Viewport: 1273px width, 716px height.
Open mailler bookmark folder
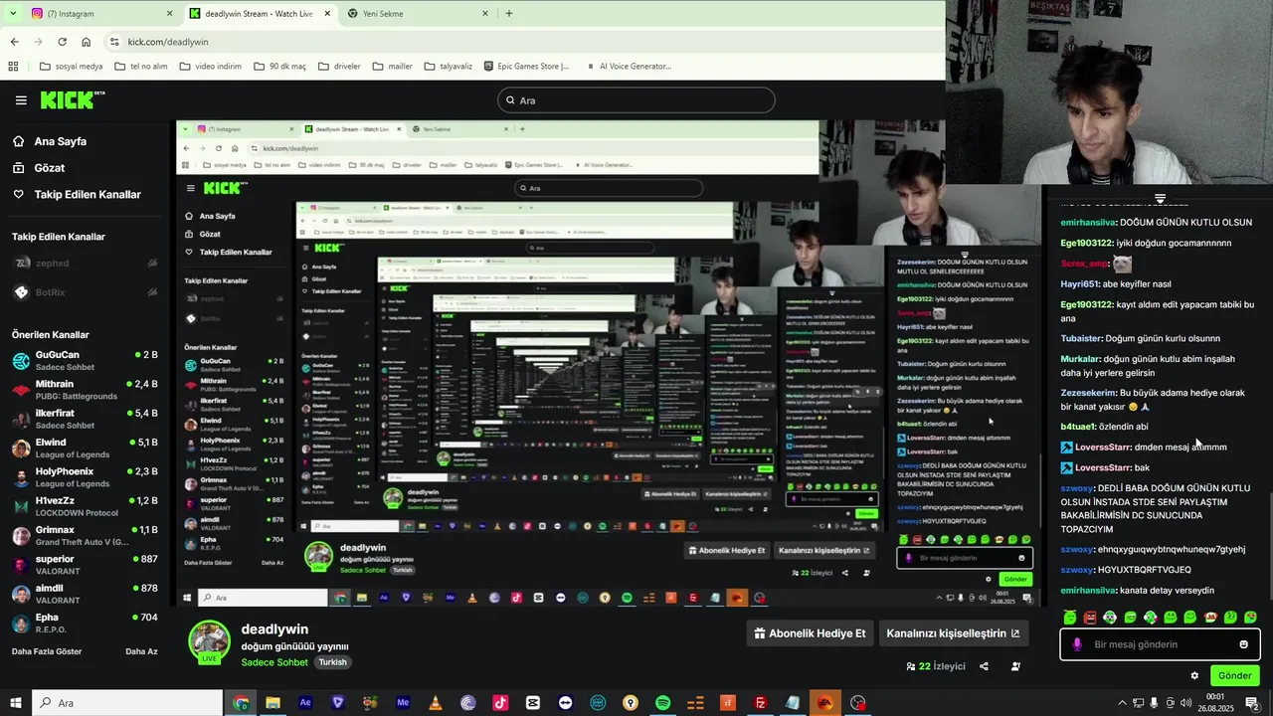(x=392, y=67)
